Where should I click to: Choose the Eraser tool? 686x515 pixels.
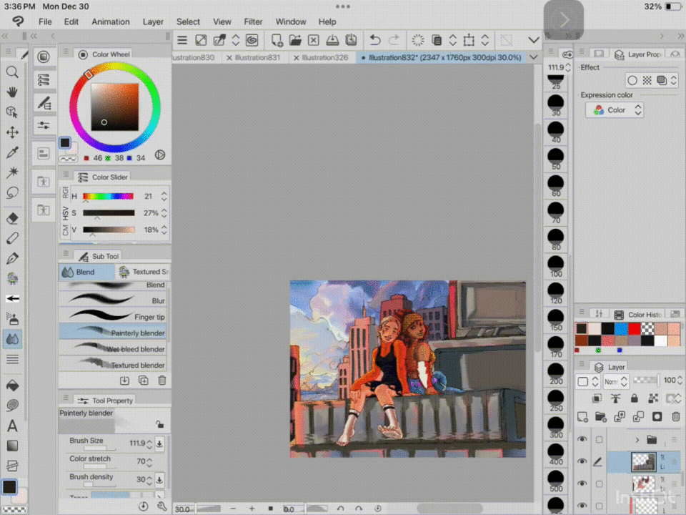(12, 218)
